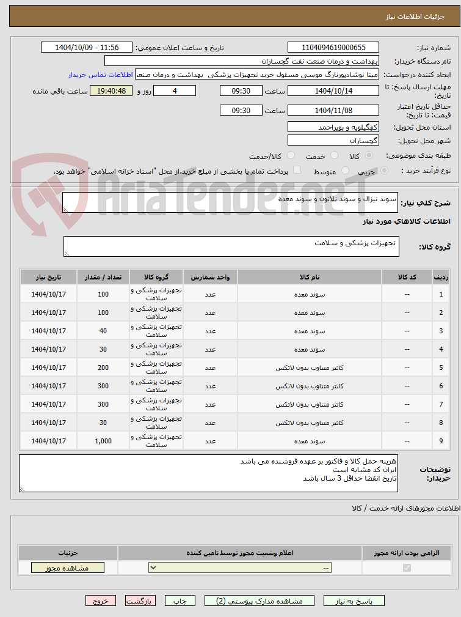Click کاتتر متناوب بدون لاتکس in row 8

(x=310, y=423)
